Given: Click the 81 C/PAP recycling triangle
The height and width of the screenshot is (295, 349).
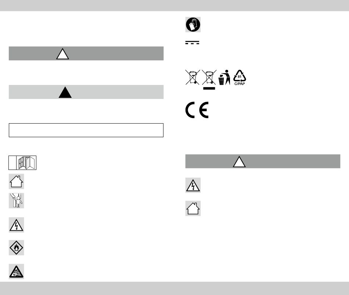Looking at the screenshot, I should pyautogui.click(x=240, y=78).
